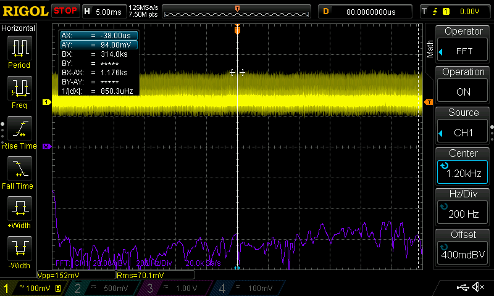Select the Period measurement icon
The image size is (494, 296).
click(x=20, y=48)
